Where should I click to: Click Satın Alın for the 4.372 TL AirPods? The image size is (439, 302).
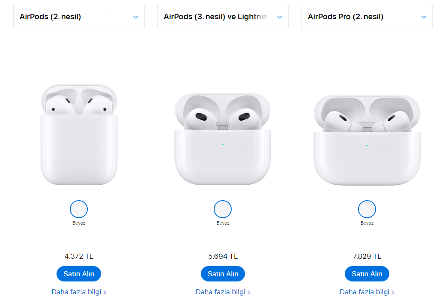(x=79, y=274)
